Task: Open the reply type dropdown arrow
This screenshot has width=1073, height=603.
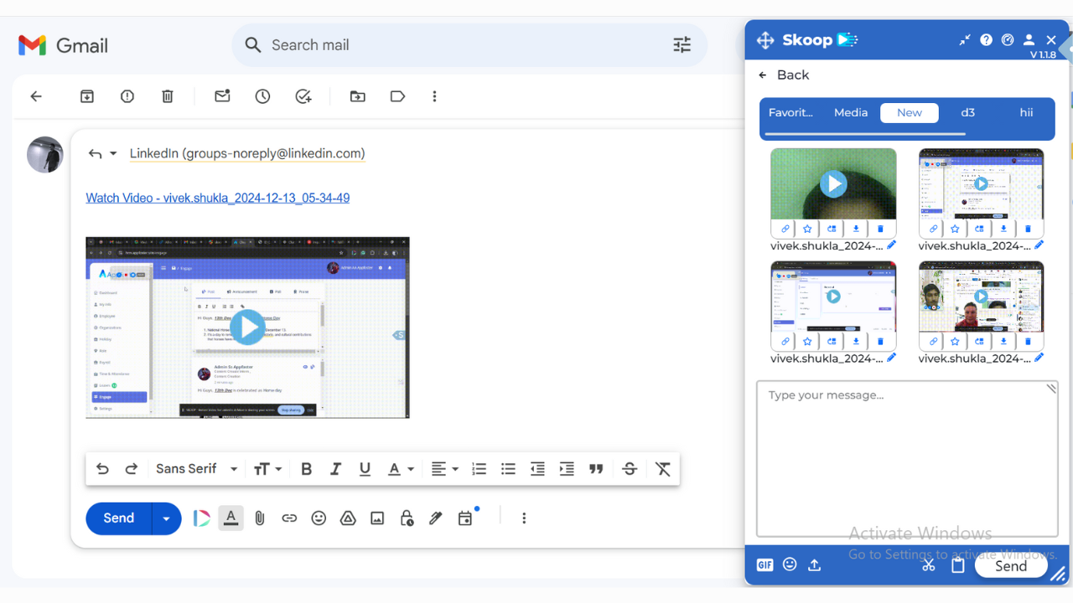Action: [x=113, y=154]
